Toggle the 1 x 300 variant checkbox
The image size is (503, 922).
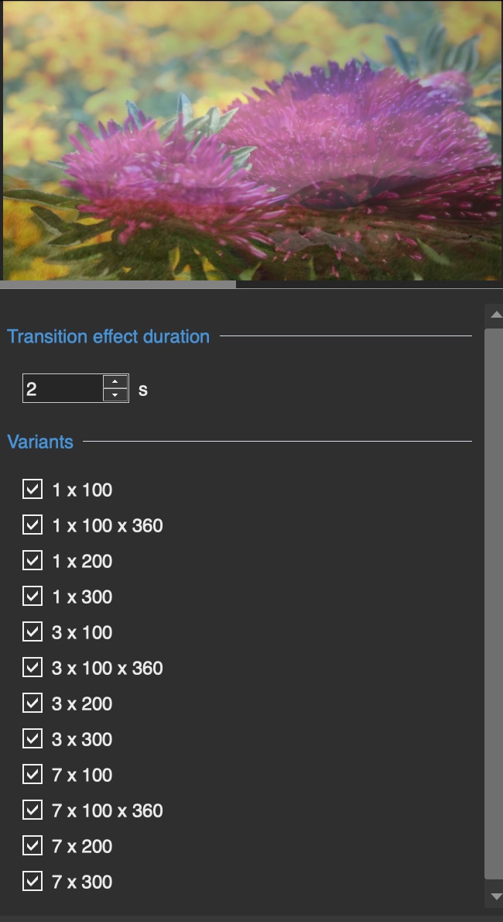pyautogui.click(x=33, y=596)
